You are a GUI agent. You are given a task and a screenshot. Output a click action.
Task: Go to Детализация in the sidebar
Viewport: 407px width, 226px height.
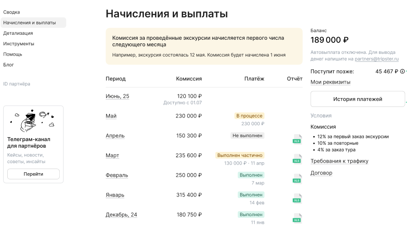pos(18,33)
